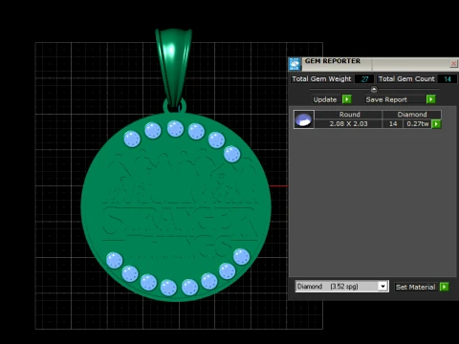This screenshot has width=459, height=344.
Task: Click the green arrow next to Set Material
Action: 444,287
